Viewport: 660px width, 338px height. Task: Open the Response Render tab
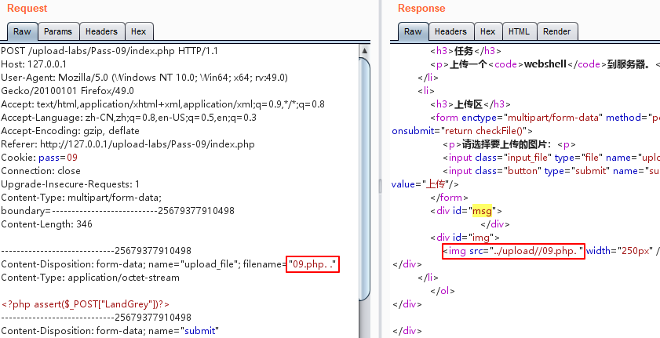[x=557, y=31]
